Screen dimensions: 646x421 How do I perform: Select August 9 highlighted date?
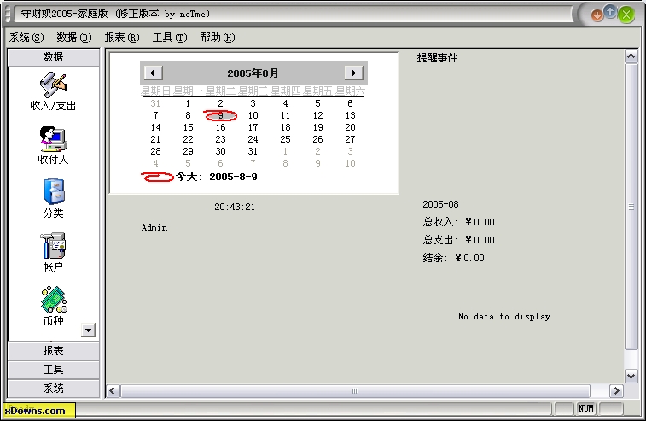[x=220, y=115]
